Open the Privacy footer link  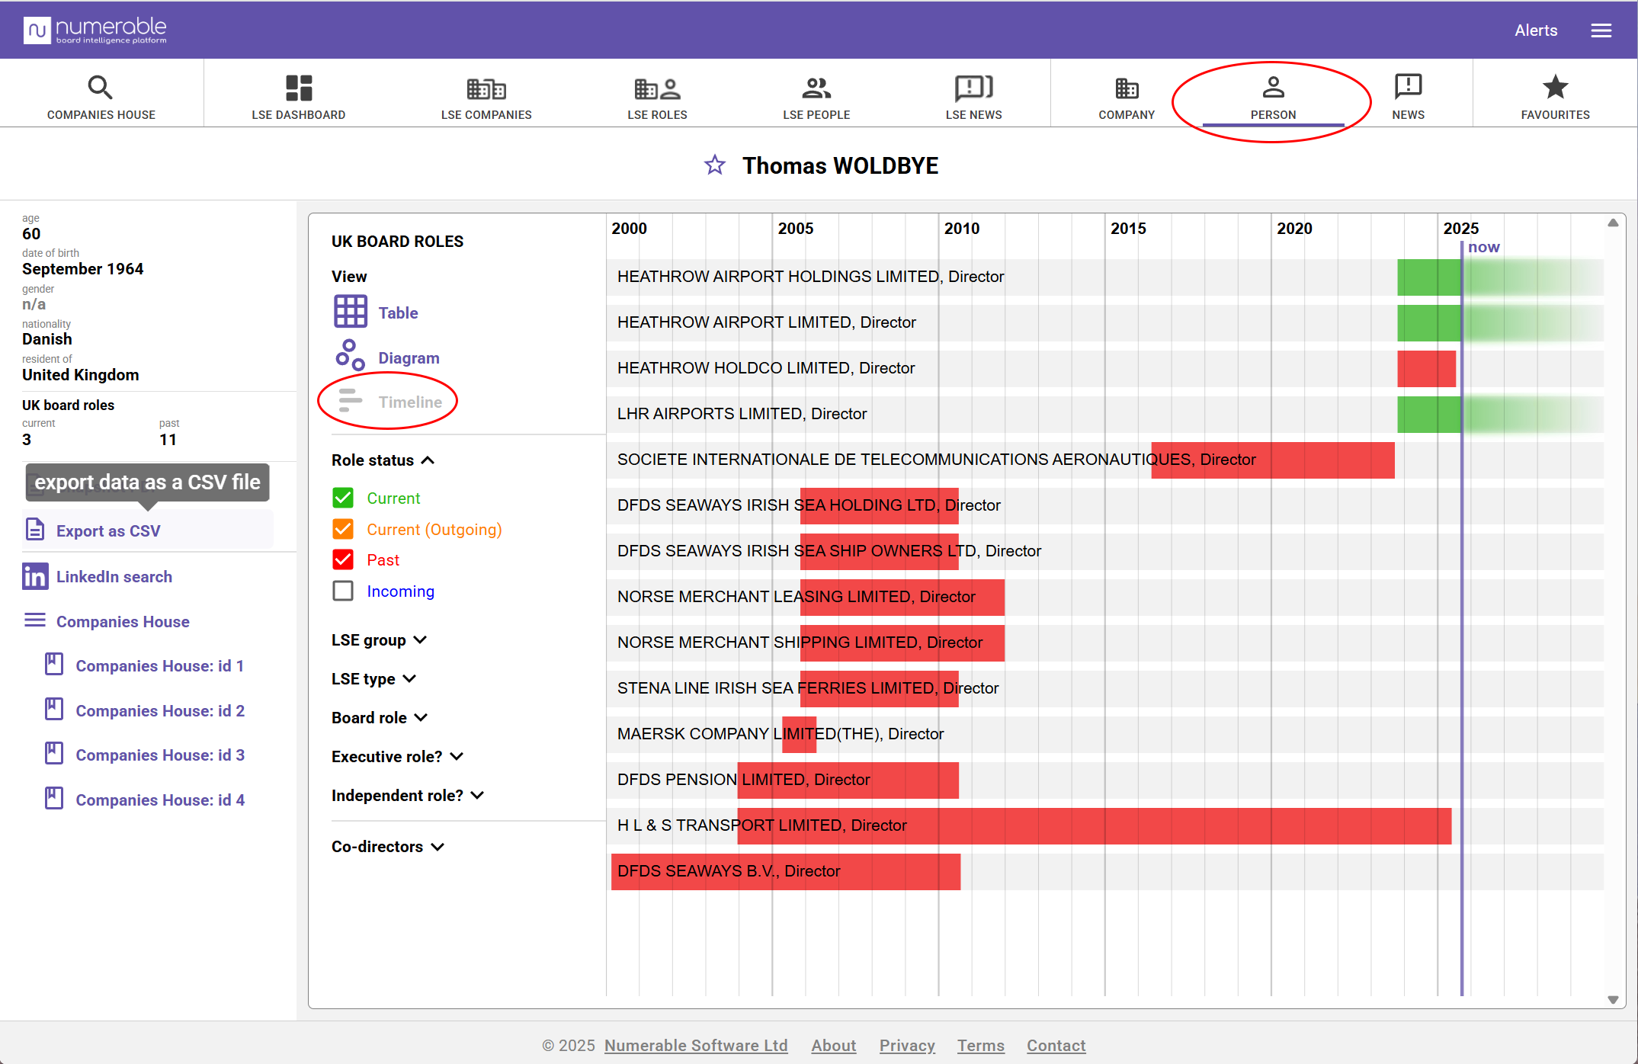906,1045
